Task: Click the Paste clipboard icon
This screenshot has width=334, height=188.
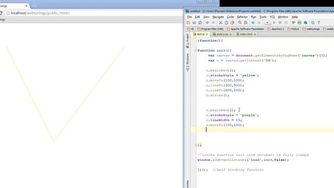Action: pos(232,22)
